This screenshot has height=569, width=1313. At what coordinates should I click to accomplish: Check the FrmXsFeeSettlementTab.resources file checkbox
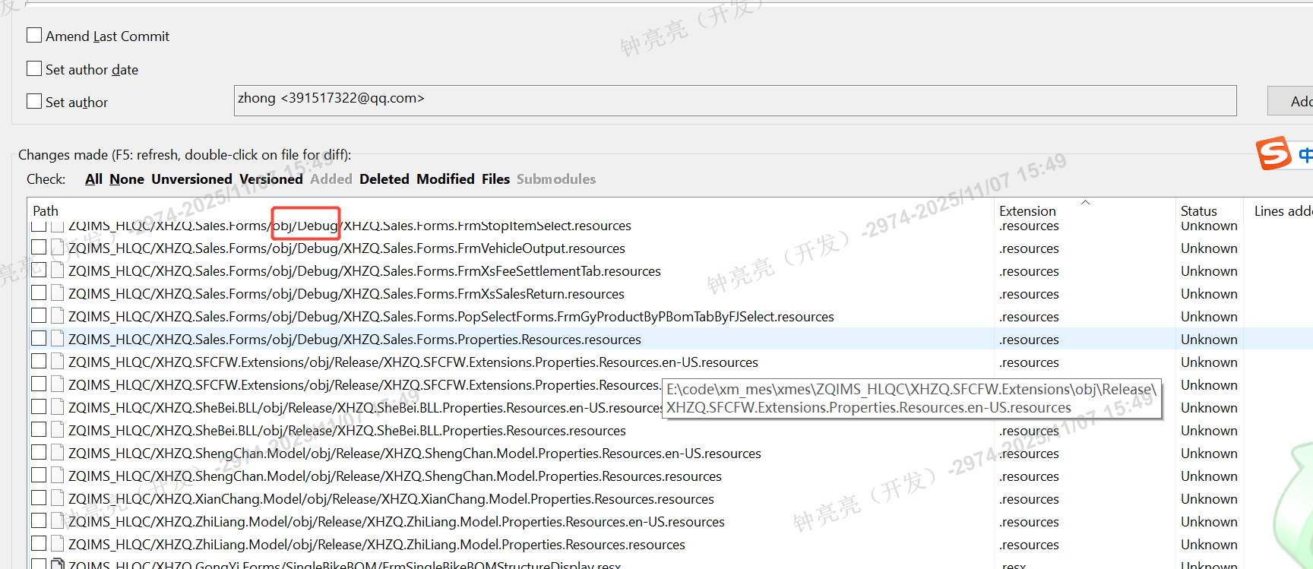click(39, 270)
